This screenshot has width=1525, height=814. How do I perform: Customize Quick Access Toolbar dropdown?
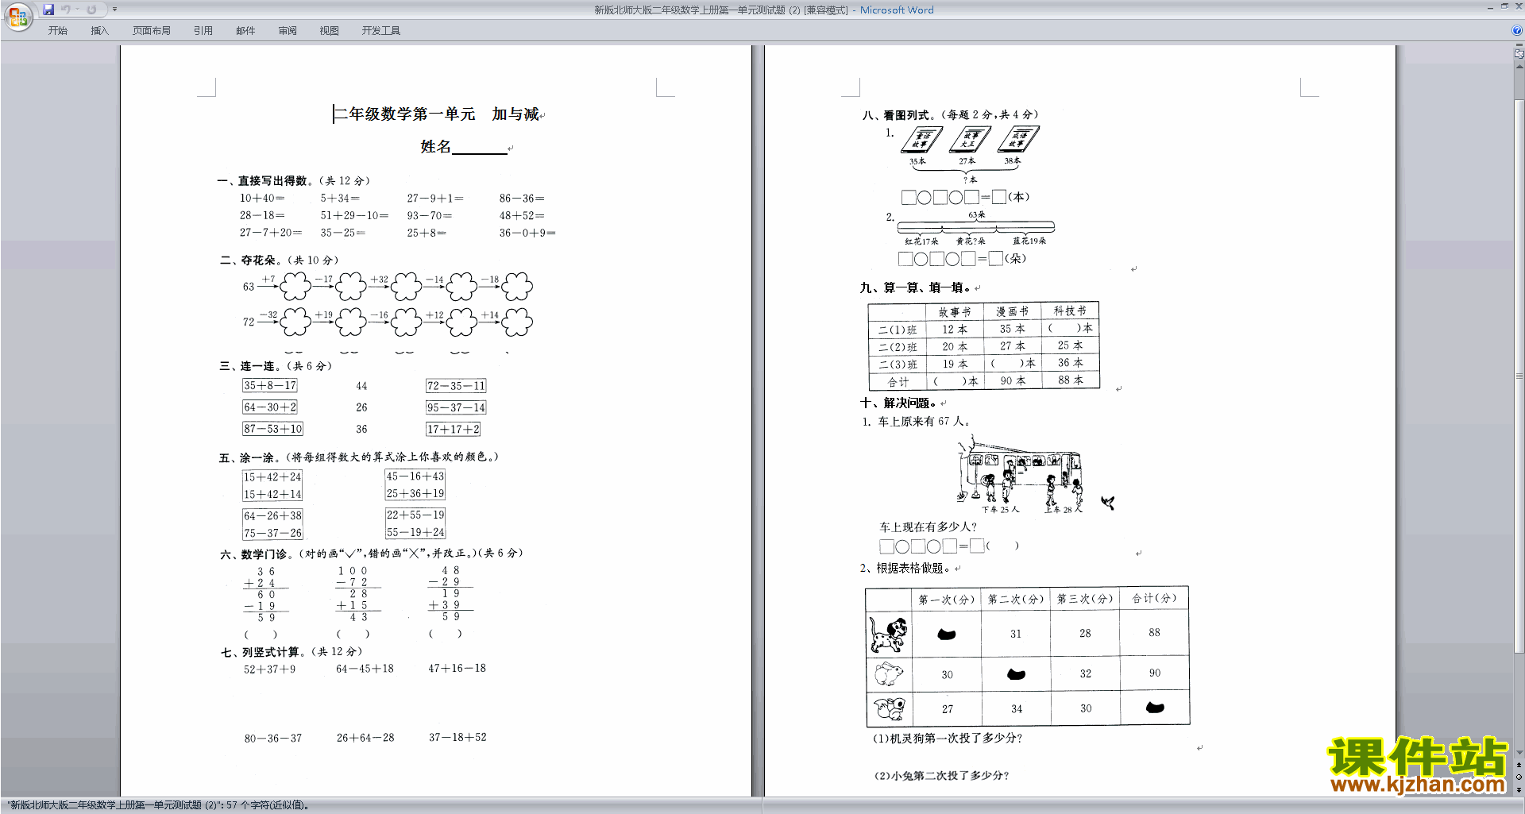(x=114, y=10)
